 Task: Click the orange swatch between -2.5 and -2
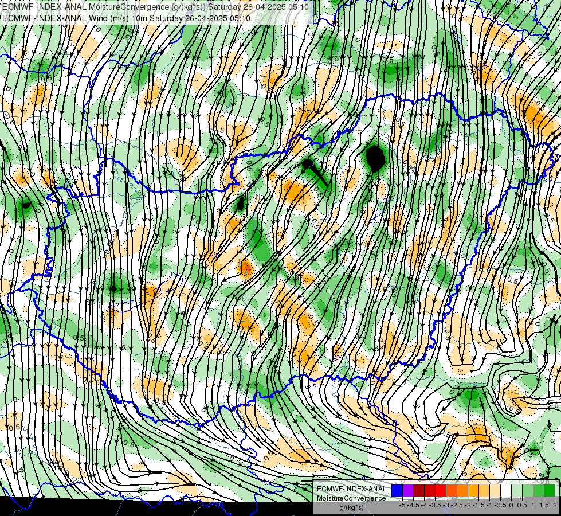462,490
